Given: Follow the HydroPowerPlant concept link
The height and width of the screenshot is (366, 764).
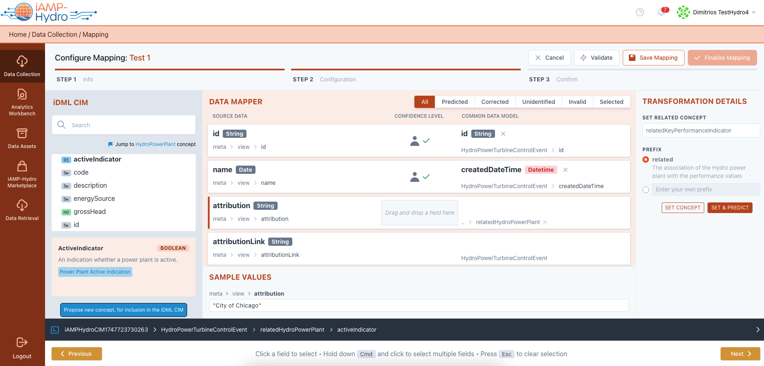Looking at the screenshot, I should [155, 144].
